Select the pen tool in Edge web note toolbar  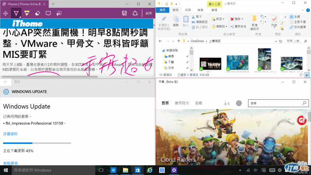point(16,13)
